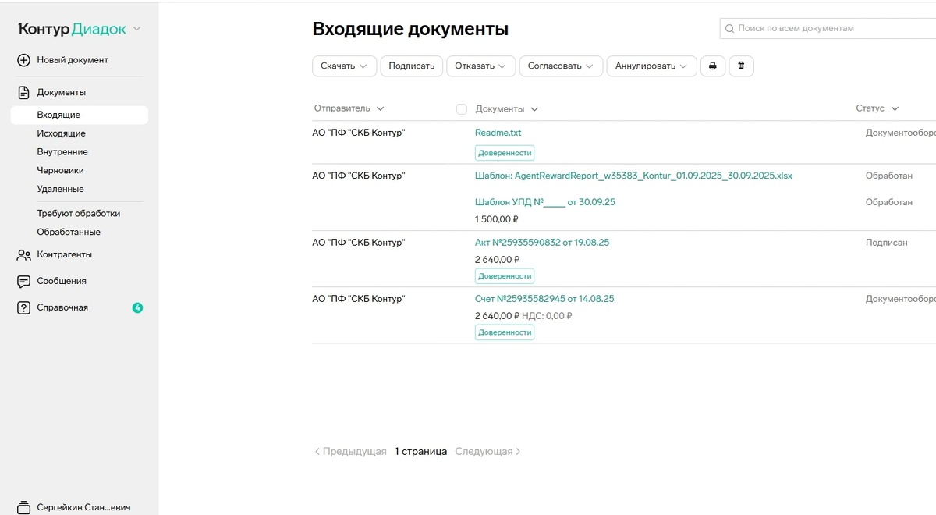Image resolution: width=936 pixels, height=515 pixels.
Task: Click the Справочная question mark icon
Action: click(23, 307)
